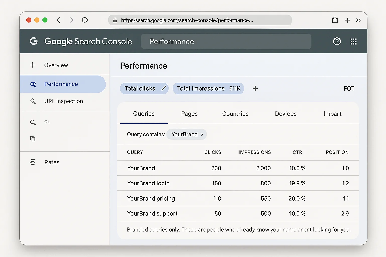This screenshot has width=386, height=257.
Task: Click the pencil edit icon on Total clicks
Action: click(x=164, y=88)
